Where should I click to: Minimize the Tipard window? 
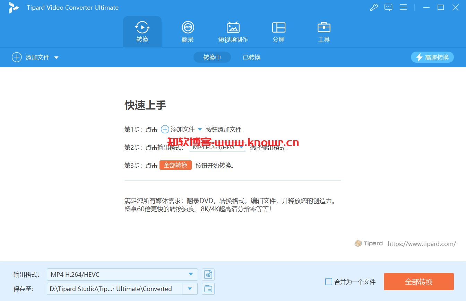pos(426,7)
